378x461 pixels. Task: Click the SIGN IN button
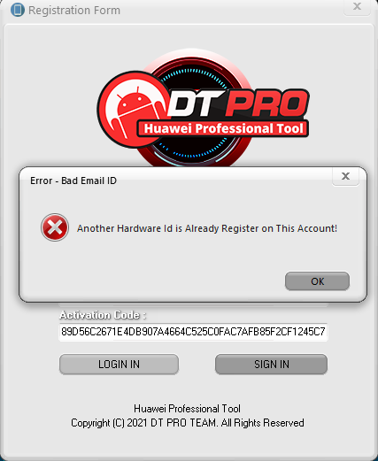pyautogui.click(x=271, y=365)
